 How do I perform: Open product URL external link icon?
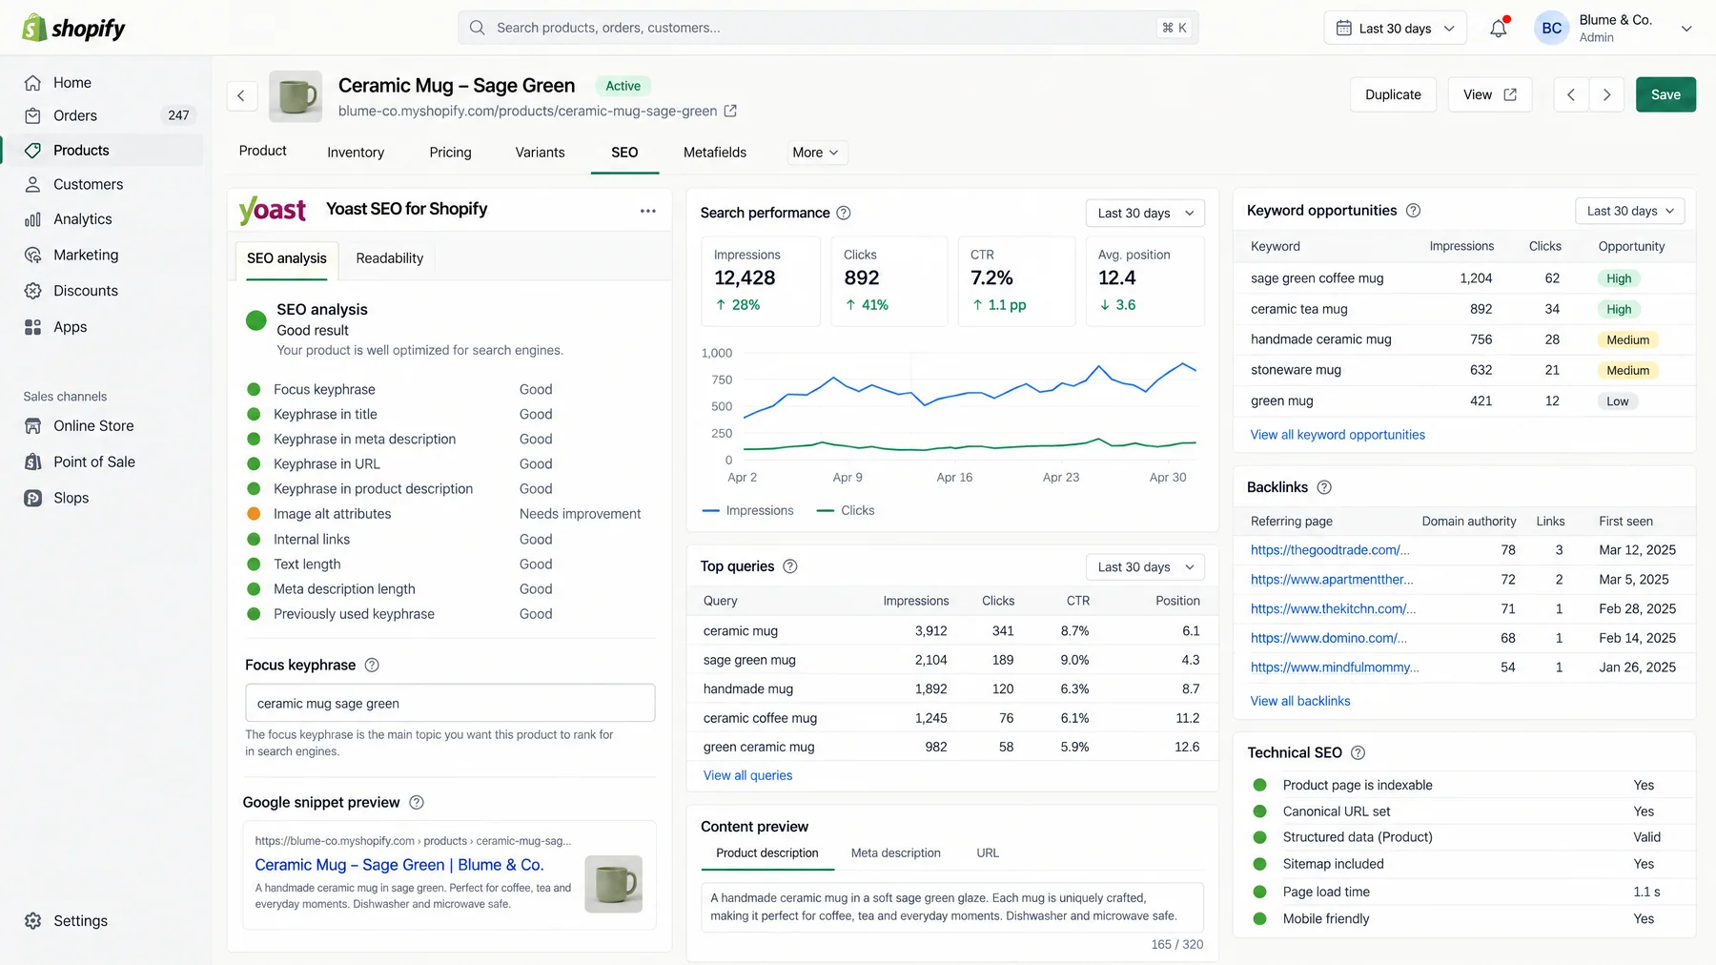point(730,111)
